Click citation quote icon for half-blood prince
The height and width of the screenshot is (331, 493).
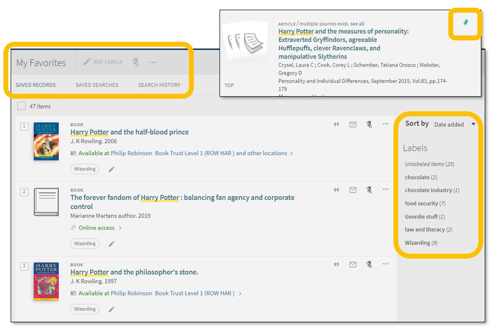[x=336, y=125]
